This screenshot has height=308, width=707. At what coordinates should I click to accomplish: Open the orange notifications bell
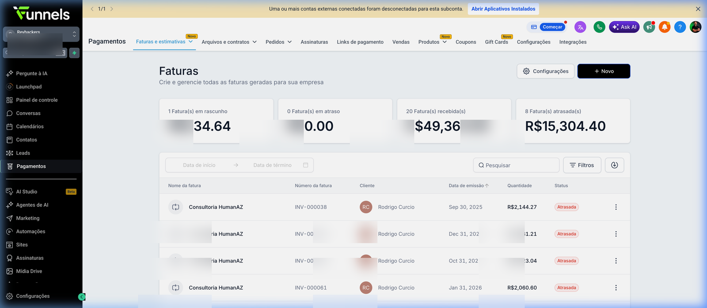pyautogui.click(x=665, y=27)
